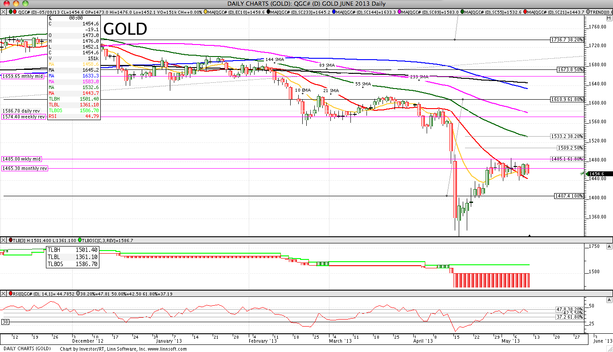The height and width of the screenshot is (352, 613).
Task: Click the red RSI indicator marker
Action: click(x=11, y=293)
